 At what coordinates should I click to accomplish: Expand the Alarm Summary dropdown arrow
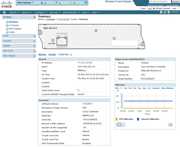[x=86, y=3]
